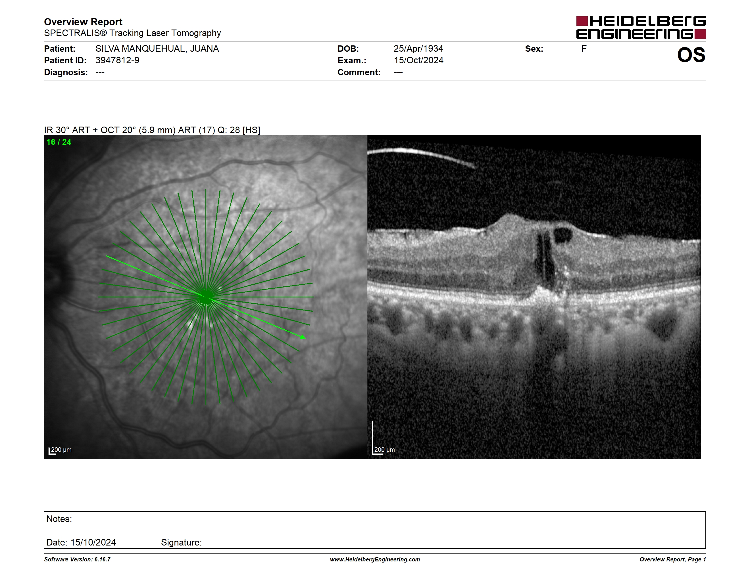Viewport: 750px width, 579px height.
Task: Click the 'Patient:' field label
Action: [60, 49]
